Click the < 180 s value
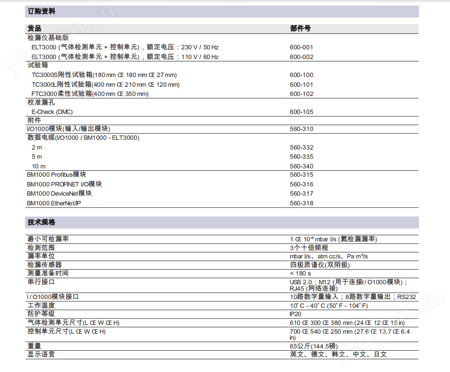Viewport: 450px width, 372px height. [x=300, y=274]
